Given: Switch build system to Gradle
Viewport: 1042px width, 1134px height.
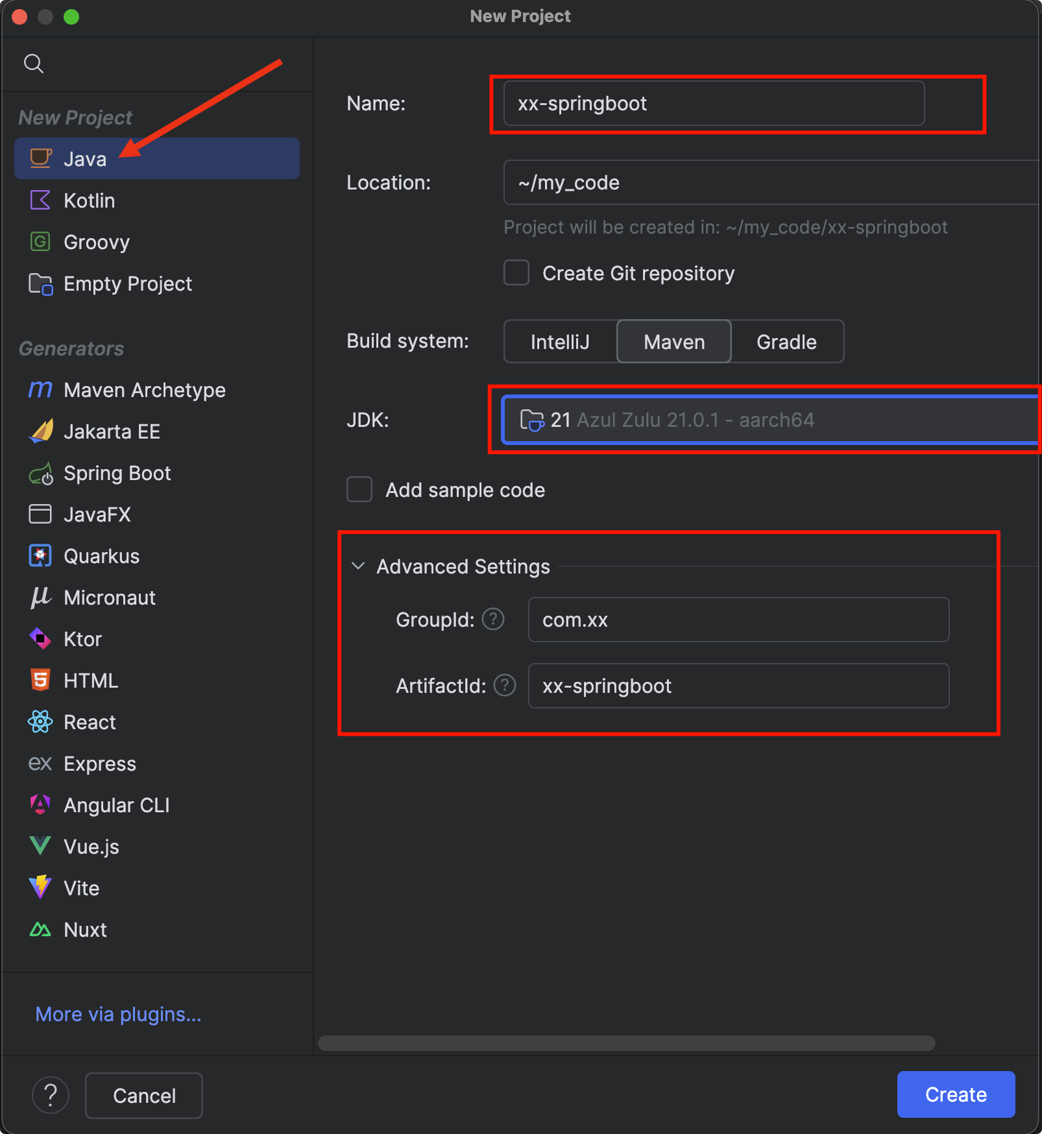Looking at the screenshot, I should point(786,342).
